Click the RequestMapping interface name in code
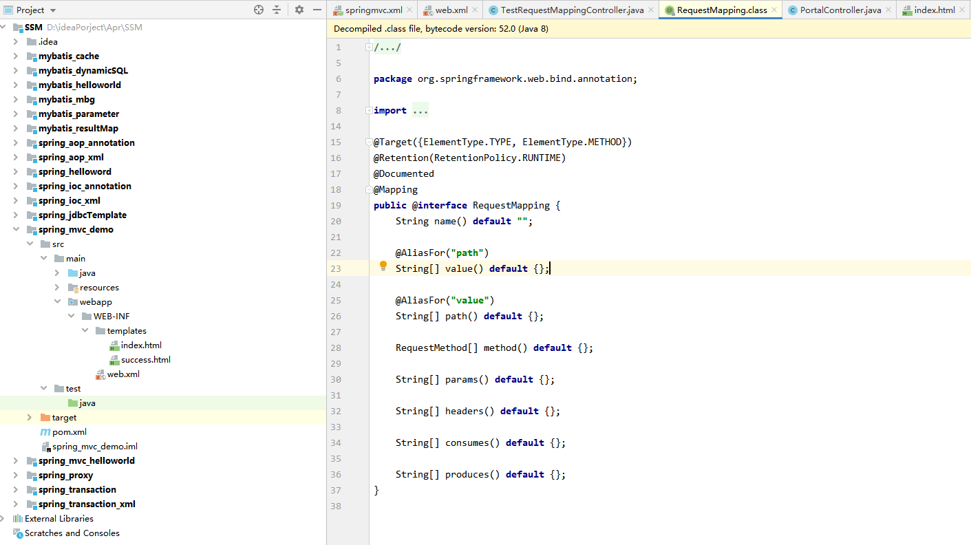 point(511,206)
